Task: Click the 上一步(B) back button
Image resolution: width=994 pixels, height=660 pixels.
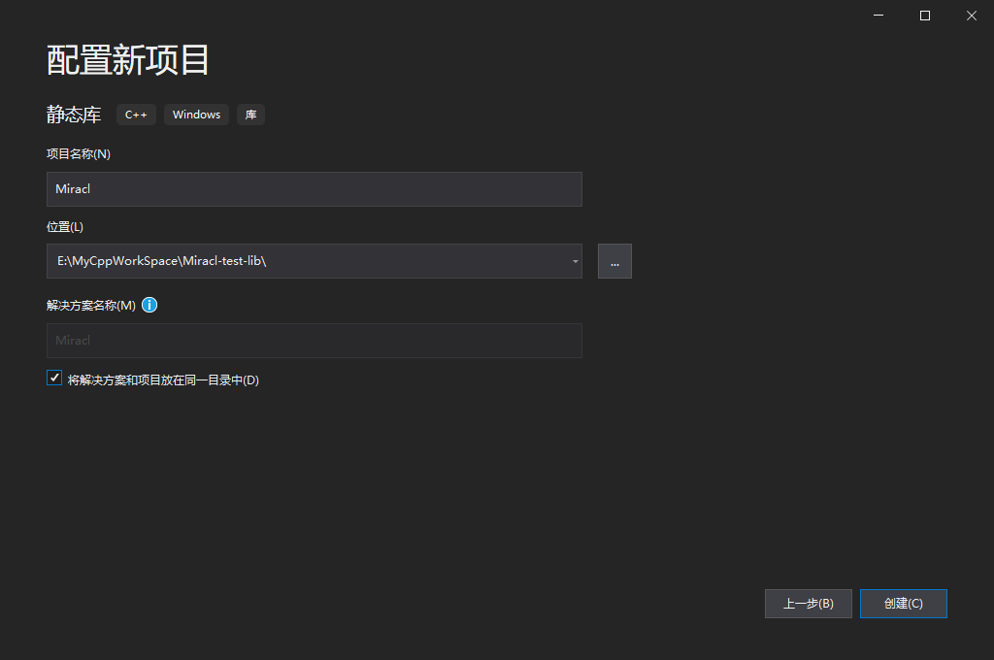Action: coord(808,603)
